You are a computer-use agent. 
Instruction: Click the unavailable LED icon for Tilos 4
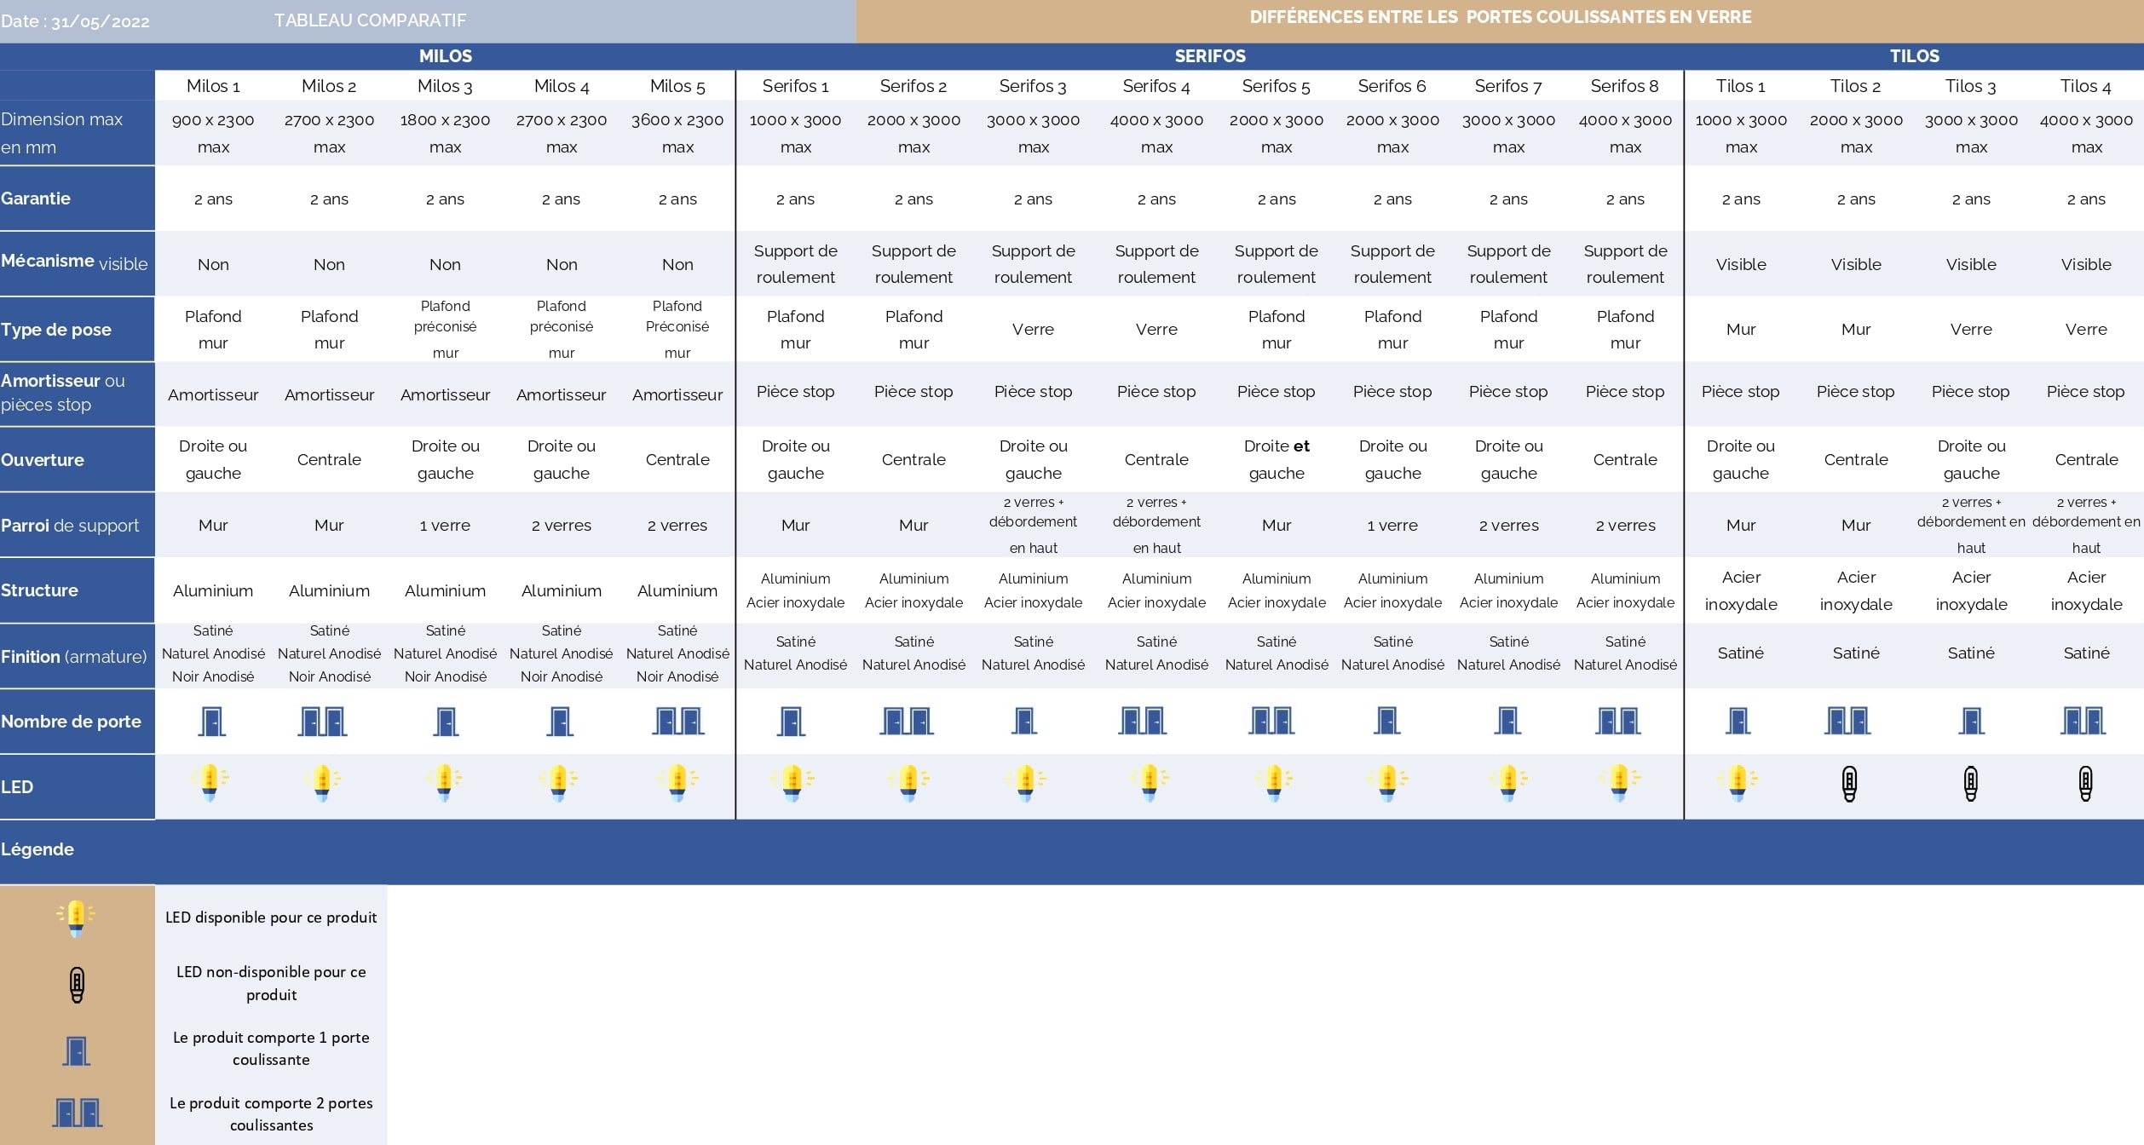(2085, 784)
